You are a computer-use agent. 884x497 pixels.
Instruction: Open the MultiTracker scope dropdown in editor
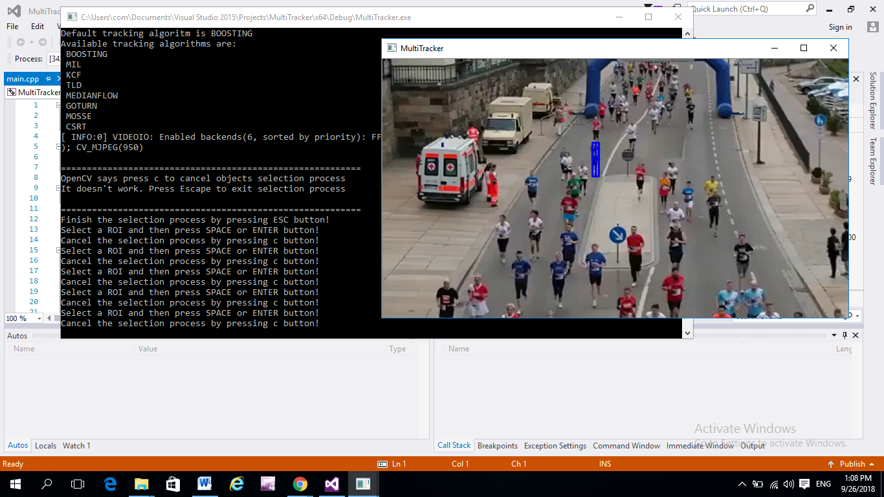[x=34, y=93]
